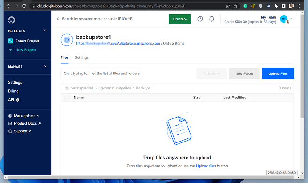This screenshot has width=308, height=183.
Task: Sort by the Name column header
Action: coord(79,98)
